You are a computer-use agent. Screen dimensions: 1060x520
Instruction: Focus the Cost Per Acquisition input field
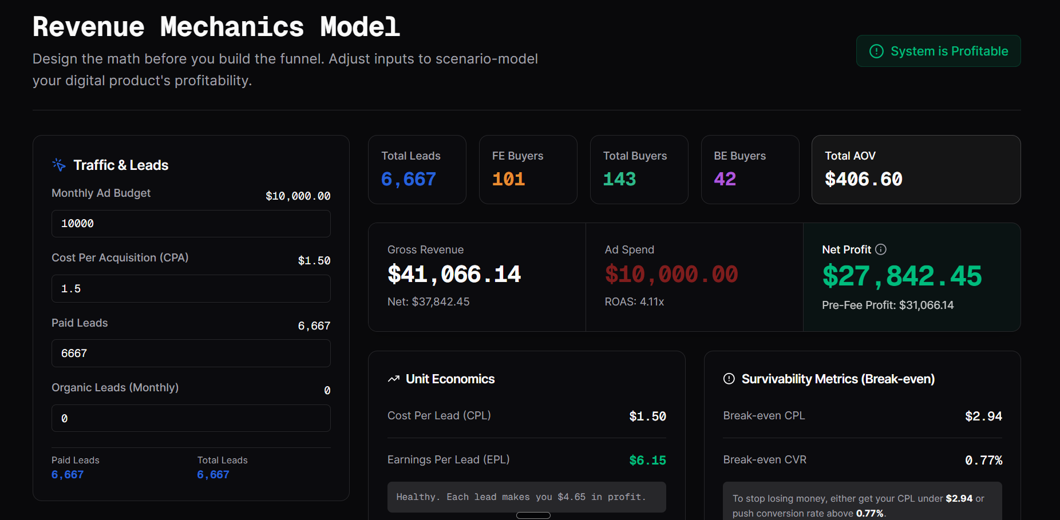coord(191,289)
